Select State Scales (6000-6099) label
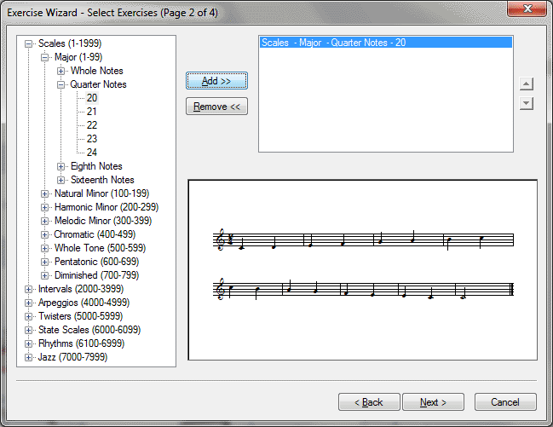Screen dimensions: 553x427 (x=89, y=330)
